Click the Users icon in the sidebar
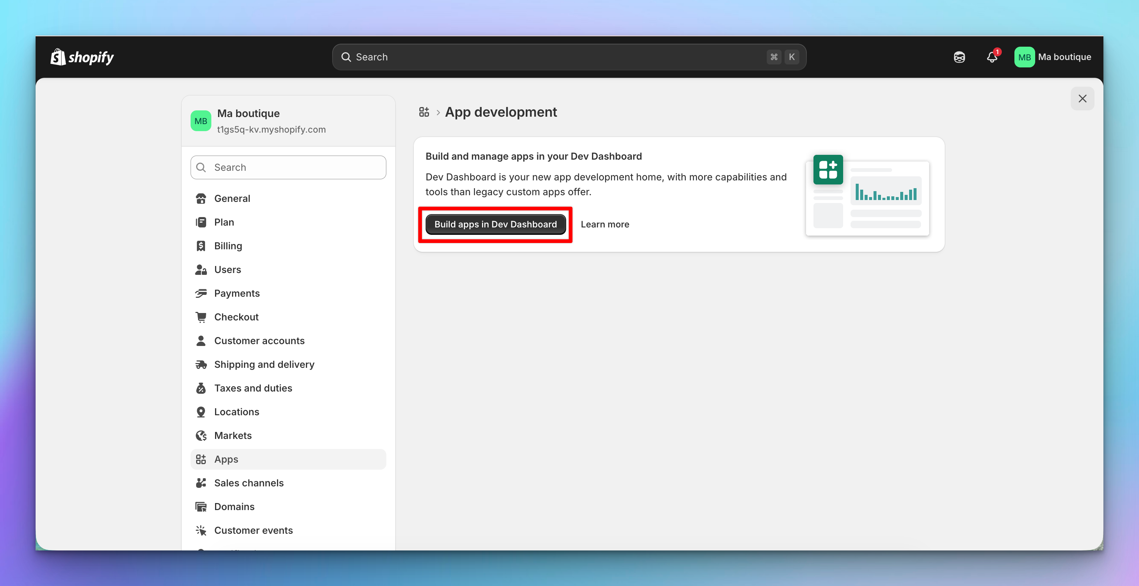The image size is (1139, 586). (x=201, y=270)
